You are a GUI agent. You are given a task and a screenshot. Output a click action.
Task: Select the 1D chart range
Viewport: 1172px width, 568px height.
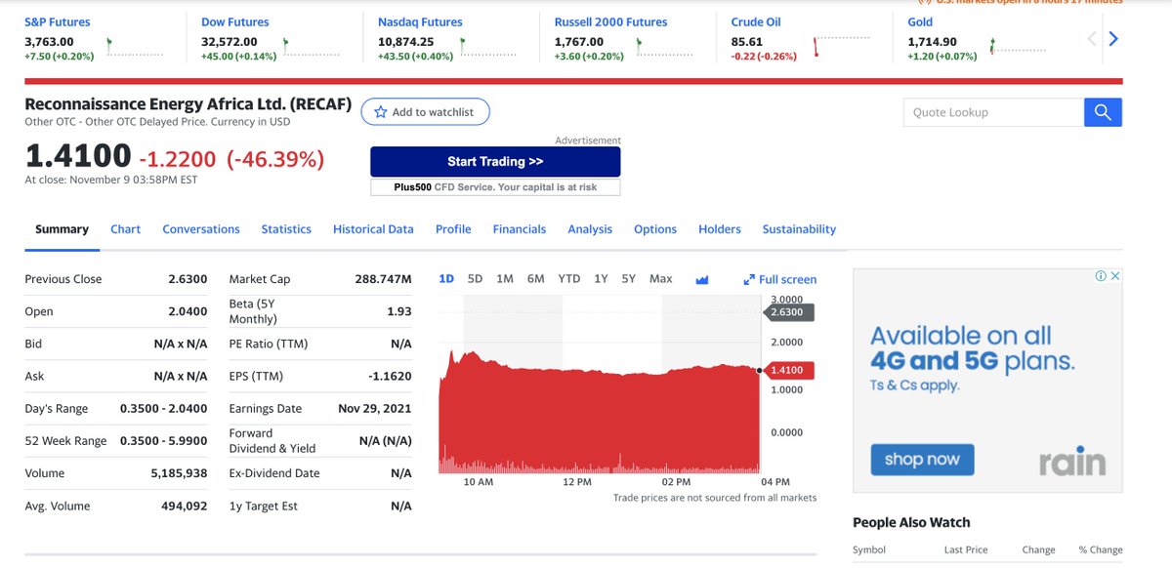point(446,279)
